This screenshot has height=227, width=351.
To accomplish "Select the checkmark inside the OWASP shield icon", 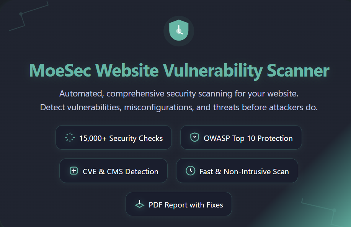I will (194, 137).
